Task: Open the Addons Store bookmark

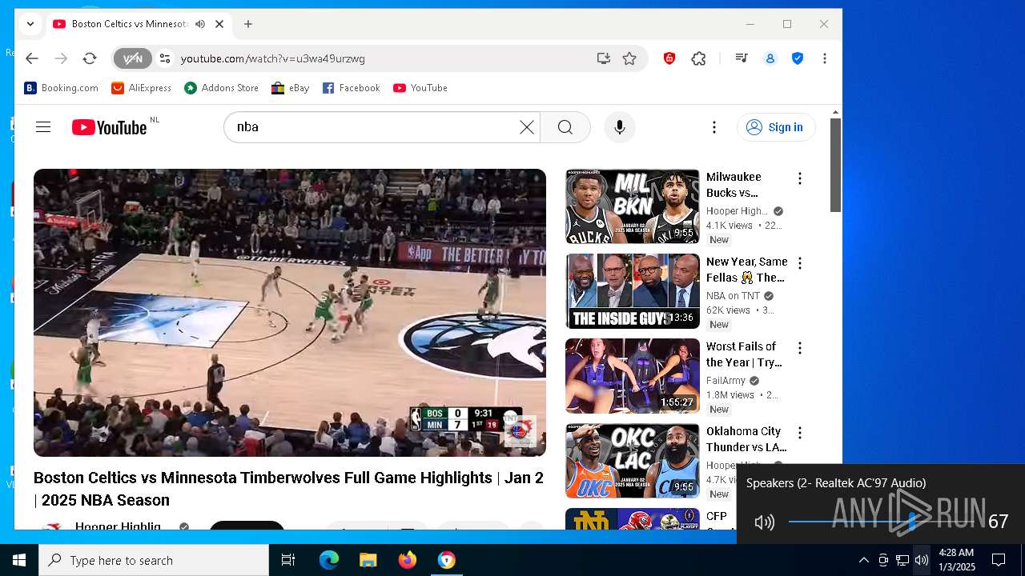Action: tap(222, 88)
